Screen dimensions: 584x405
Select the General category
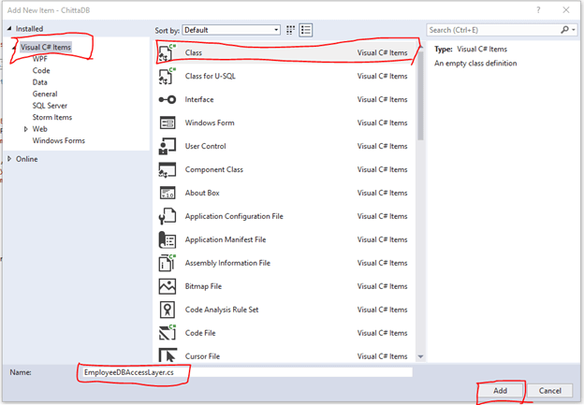pos(45,94)
